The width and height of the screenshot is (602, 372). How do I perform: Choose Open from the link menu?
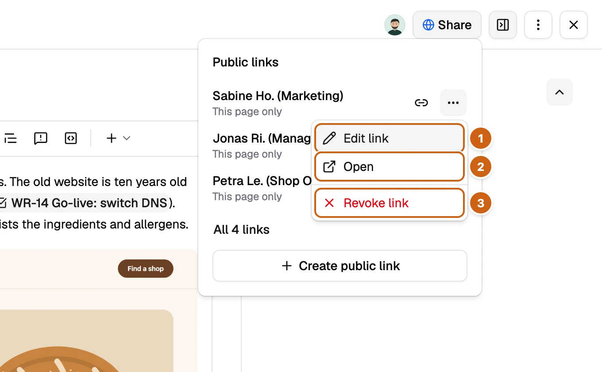click(390, 167)
